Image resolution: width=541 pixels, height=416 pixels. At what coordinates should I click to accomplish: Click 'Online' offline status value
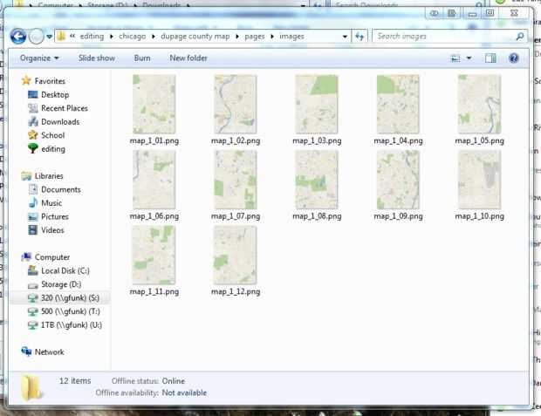coord(174,381)
